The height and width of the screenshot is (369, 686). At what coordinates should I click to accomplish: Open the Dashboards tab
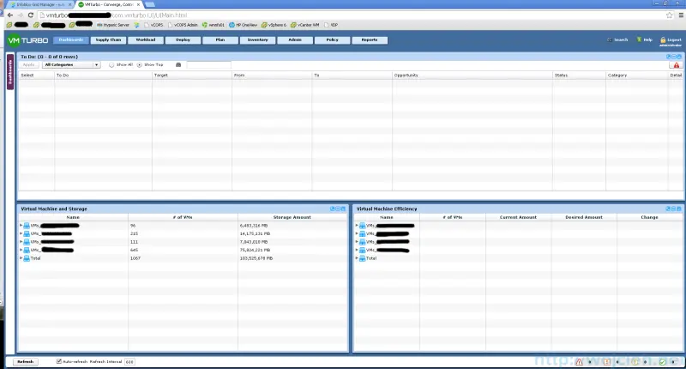(71, 39)
